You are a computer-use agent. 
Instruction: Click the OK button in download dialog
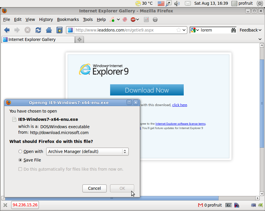click(x=122, y=188)
